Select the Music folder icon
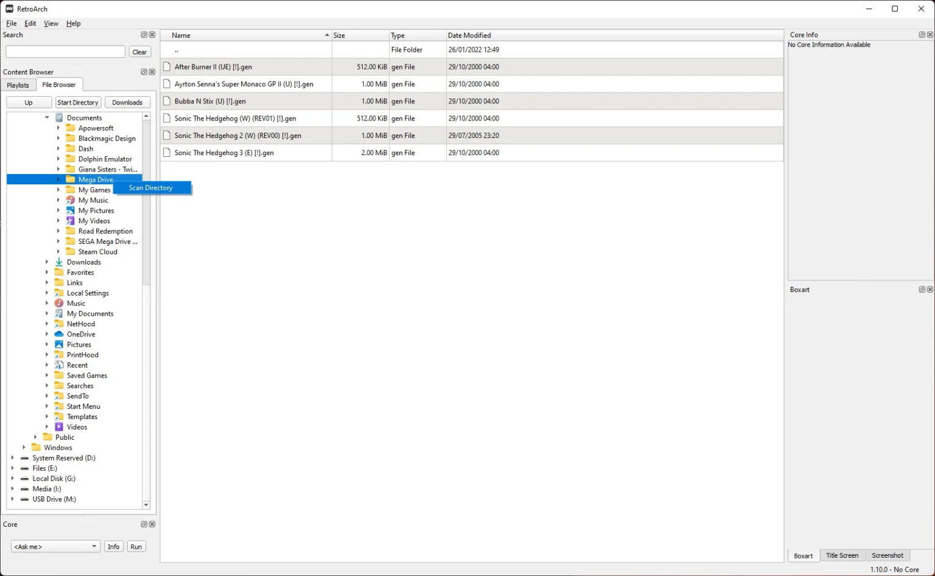The height and width of the screenshot is (576, 935). 59,303
